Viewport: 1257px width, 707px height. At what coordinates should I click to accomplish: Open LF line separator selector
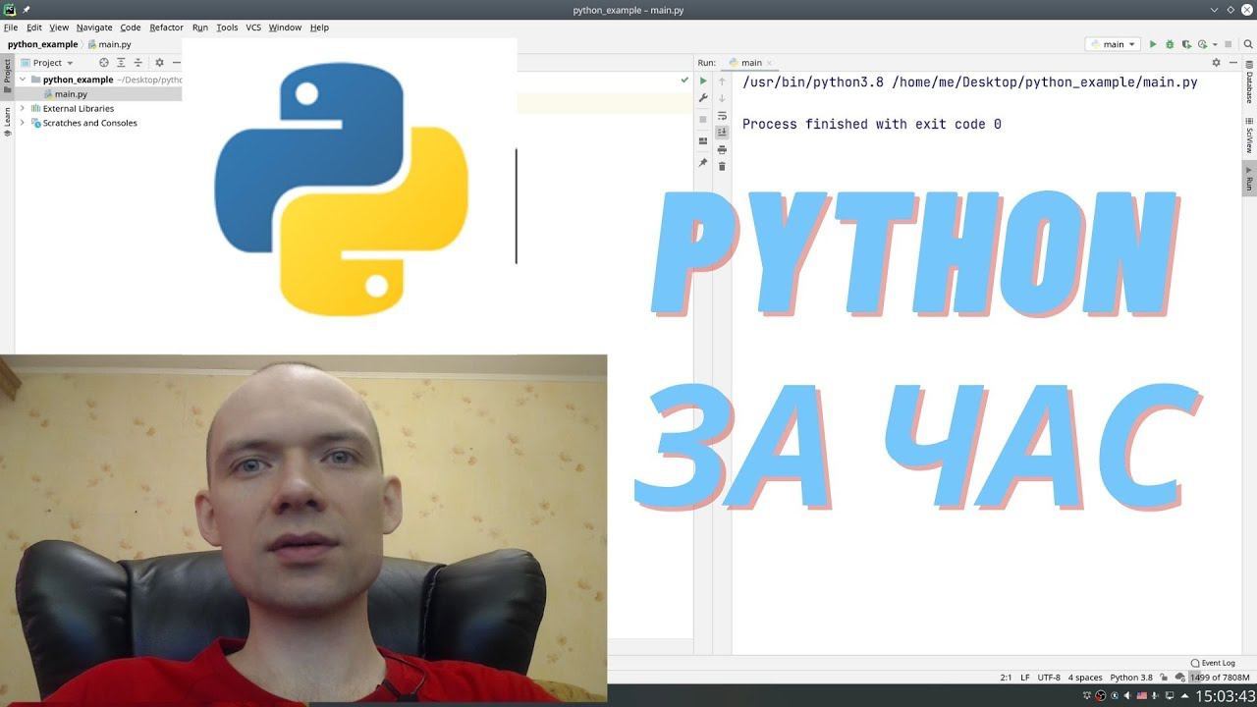click(1025, 678)
